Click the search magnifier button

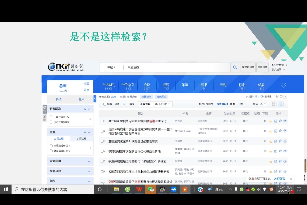point(235,67)
